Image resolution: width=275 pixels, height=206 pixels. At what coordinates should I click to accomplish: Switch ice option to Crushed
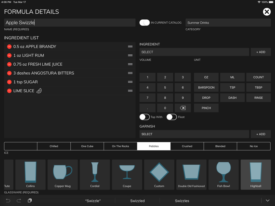[x=187, y=146]
